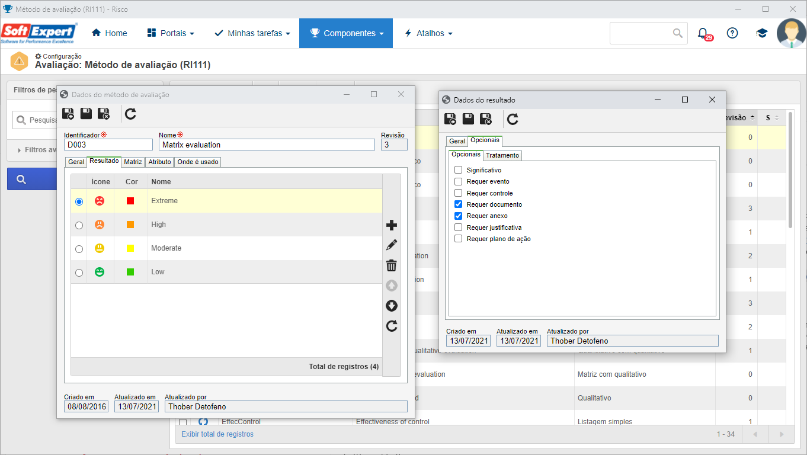Image resolution: width=807 pixels, height=455 pixels.
Task: Click the red Extreme color swatch
Action: (x=130, y=201)
